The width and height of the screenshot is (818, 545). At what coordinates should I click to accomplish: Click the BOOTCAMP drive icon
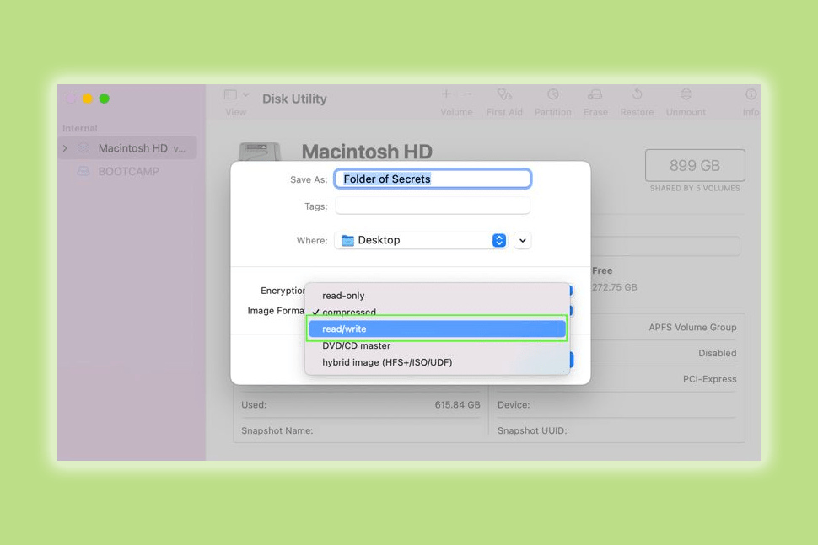tap(83, 172)
